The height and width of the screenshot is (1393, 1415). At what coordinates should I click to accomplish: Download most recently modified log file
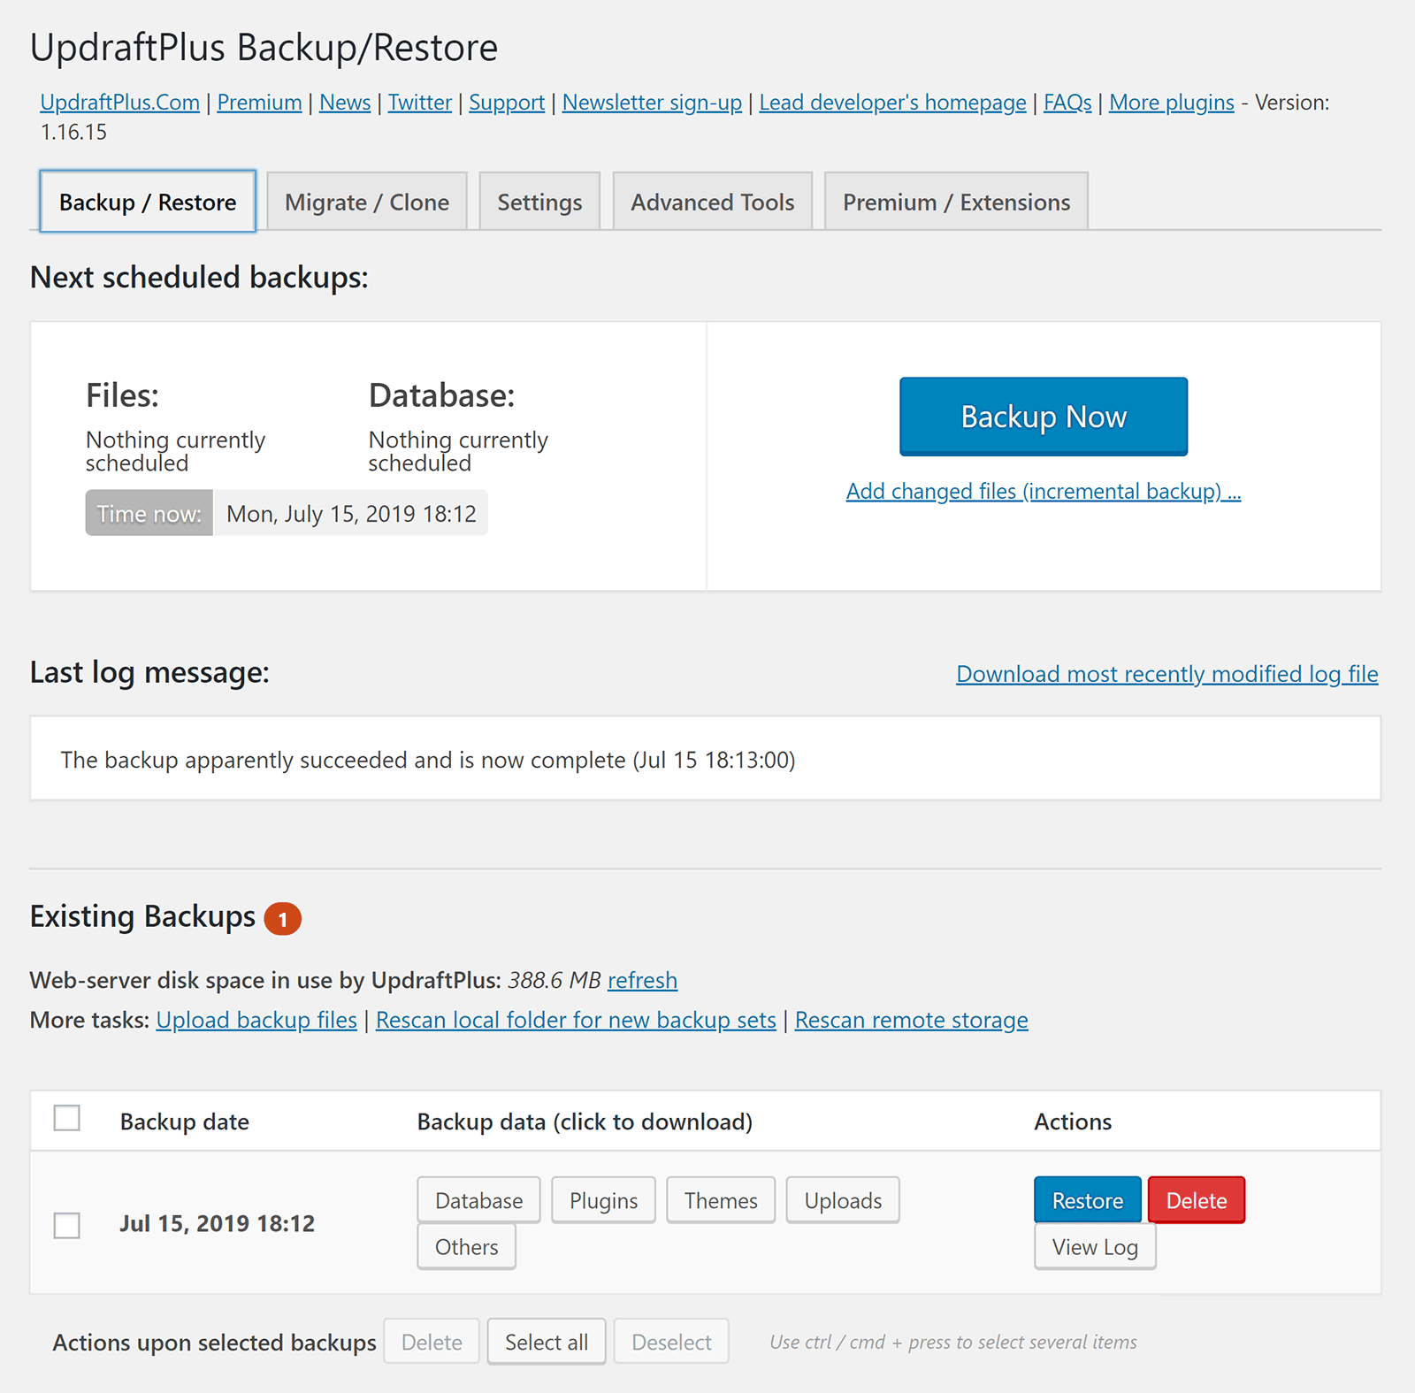[1167, 674]
